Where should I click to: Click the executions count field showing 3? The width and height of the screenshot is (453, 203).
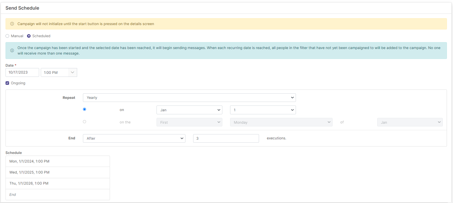[x=226, y=138]
